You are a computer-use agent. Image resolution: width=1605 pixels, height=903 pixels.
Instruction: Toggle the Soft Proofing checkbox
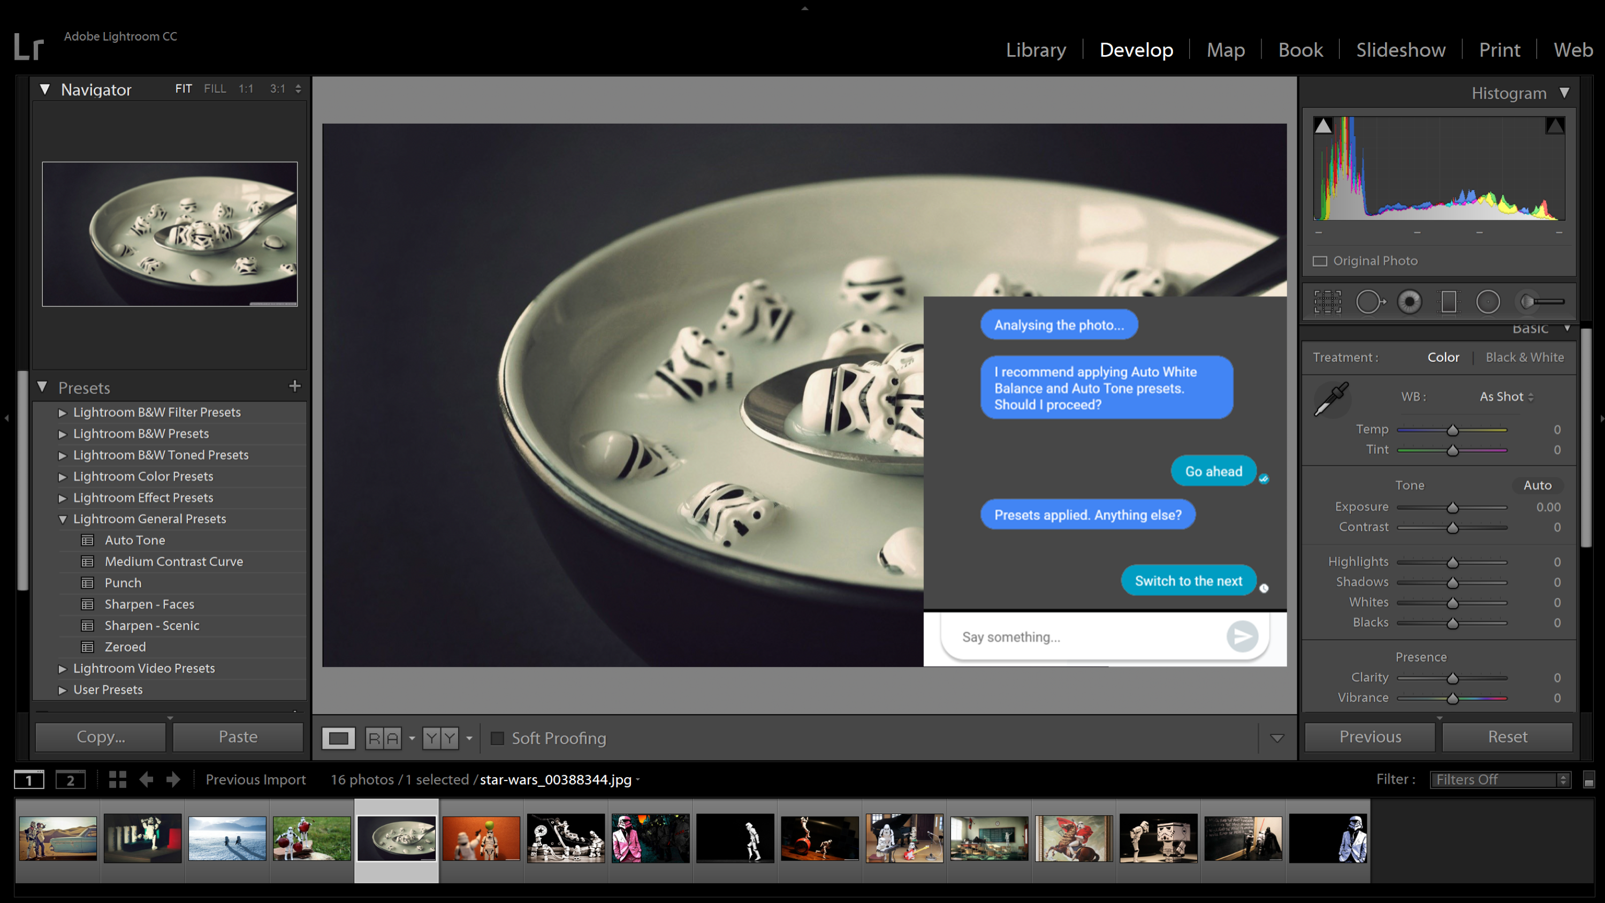click(x=496, y=738)
